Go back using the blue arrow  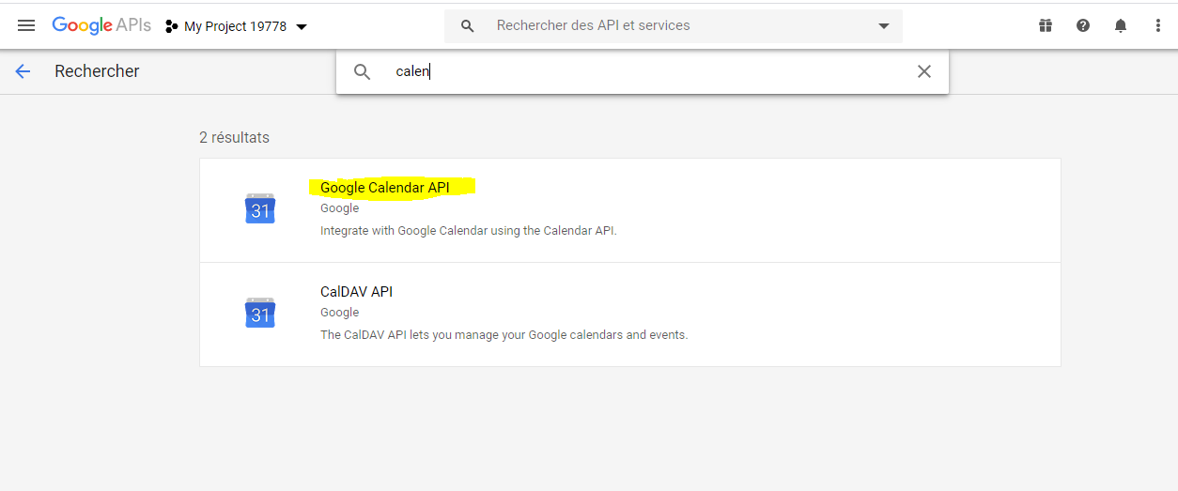click(23, 71)
